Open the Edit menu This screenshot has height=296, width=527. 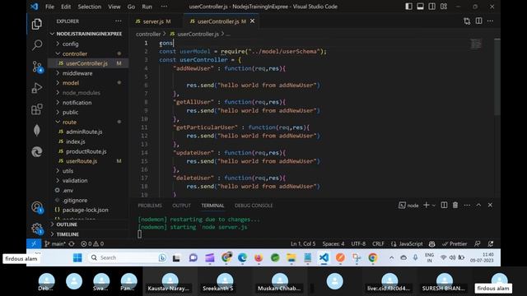coord(66,7)
